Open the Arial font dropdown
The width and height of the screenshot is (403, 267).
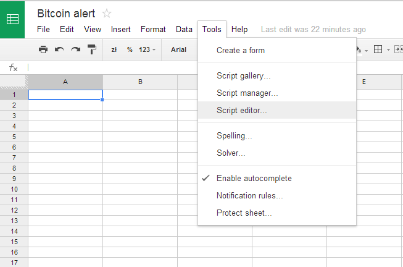pyautogui.click(x=178, y=49)
